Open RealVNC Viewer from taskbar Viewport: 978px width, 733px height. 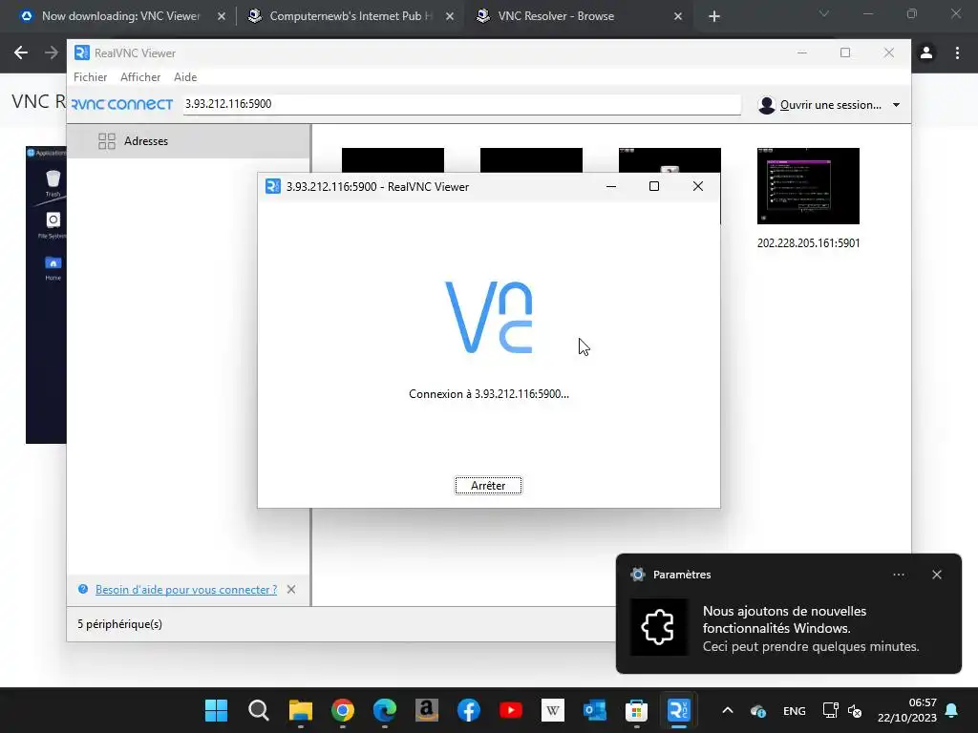pyautogui.click(x=679, y=710)
